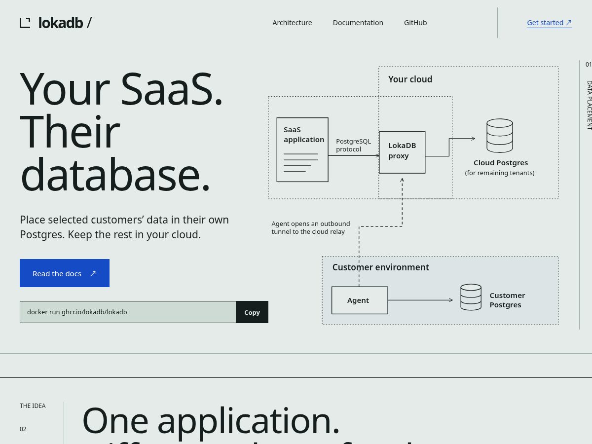The height and width of the screenshot is (444, 592).
Task: Click the Customer Postgres database cylinder icon
Action: (x=471, y=297)
